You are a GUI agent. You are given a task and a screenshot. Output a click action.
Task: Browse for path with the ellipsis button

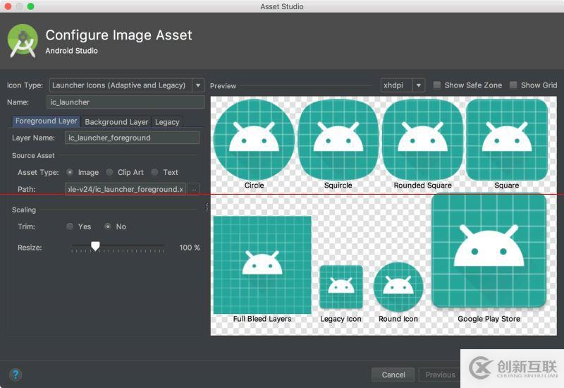194,189
